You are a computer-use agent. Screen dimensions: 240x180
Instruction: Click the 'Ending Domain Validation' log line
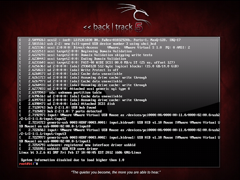pyautogui.click(x=72, y=59)
